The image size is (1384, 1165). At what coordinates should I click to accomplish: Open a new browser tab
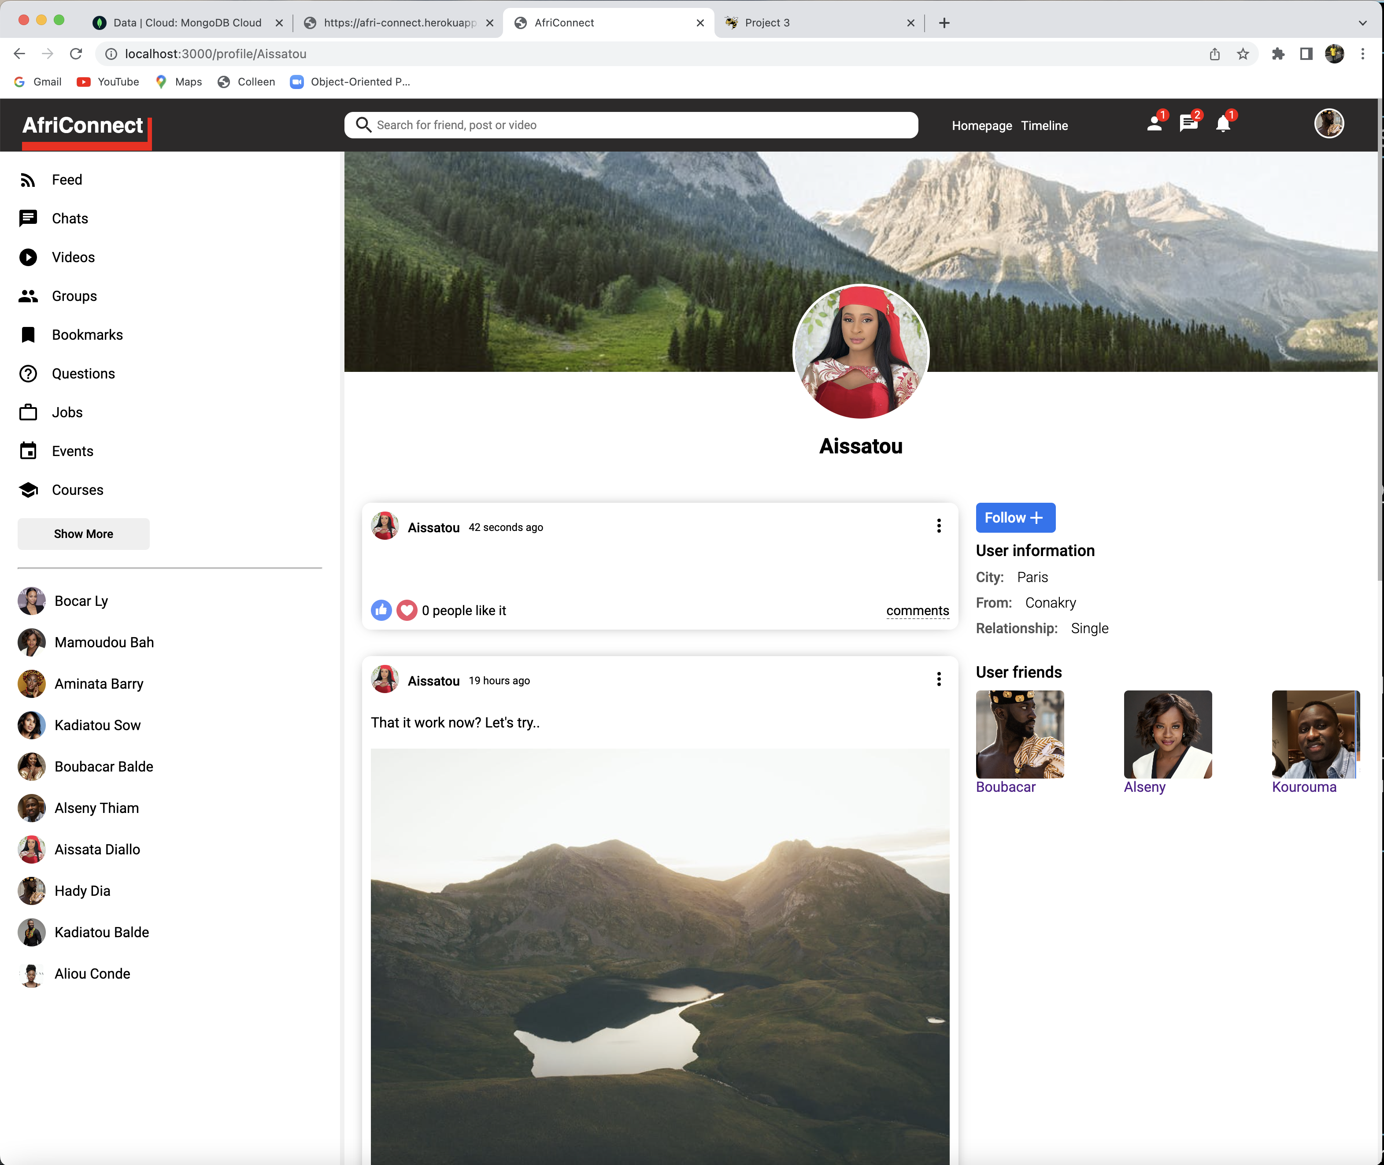(x=944, y=23)
